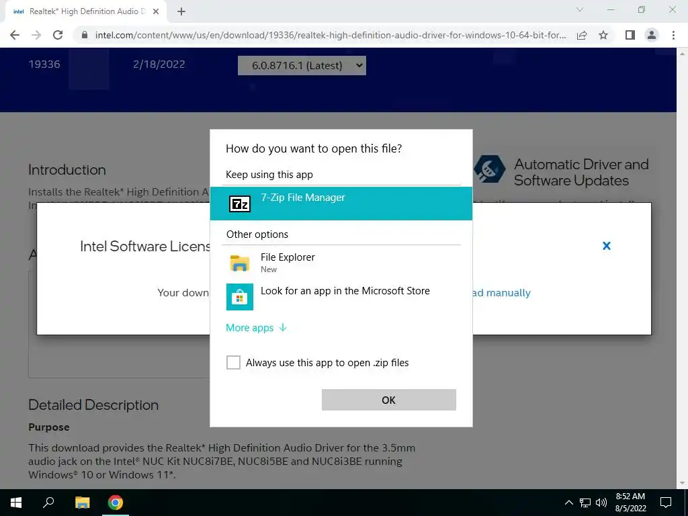Expand More apps list
688x516 pixels.
pos(256,328)
